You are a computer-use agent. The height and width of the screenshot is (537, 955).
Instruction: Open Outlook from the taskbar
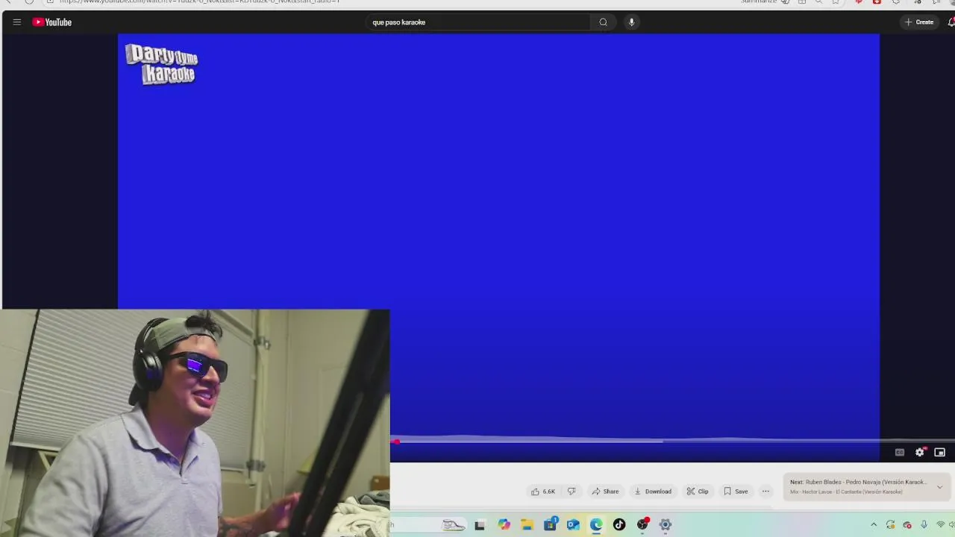click(573, 525)
